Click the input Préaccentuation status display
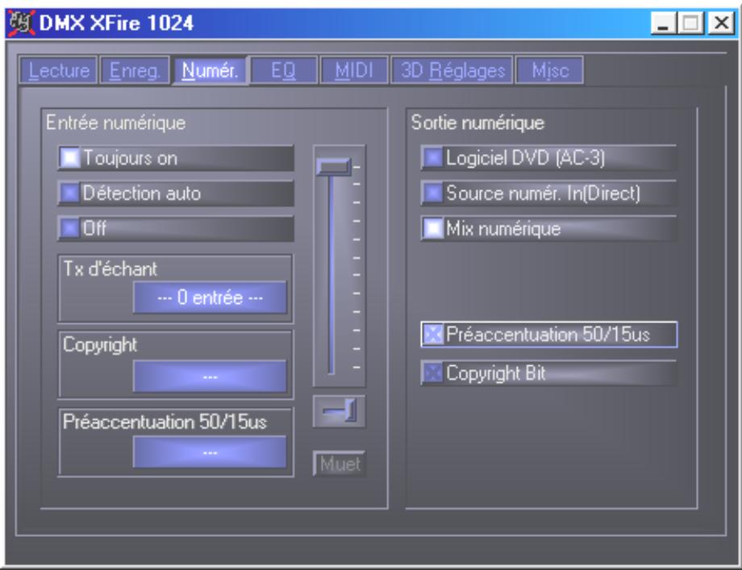 210,452
